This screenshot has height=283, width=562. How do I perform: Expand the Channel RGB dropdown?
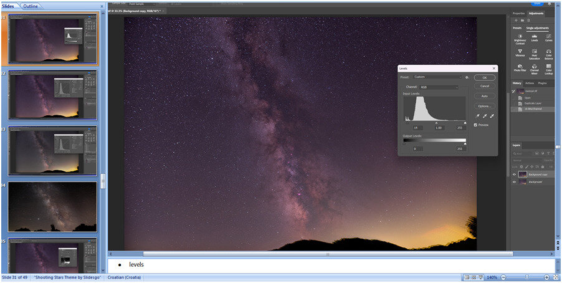click(x=438, y=87)
